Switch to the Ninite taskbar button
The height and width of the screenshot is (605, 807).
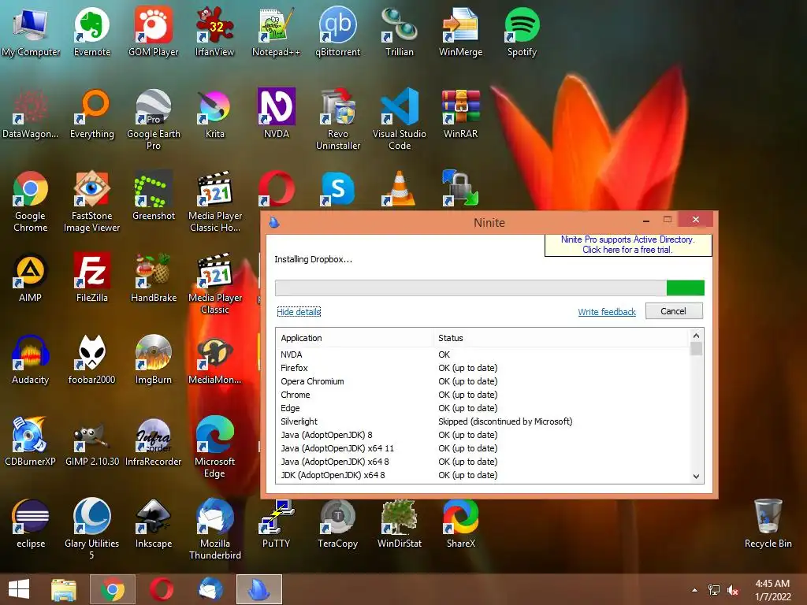tap(258, 589)
